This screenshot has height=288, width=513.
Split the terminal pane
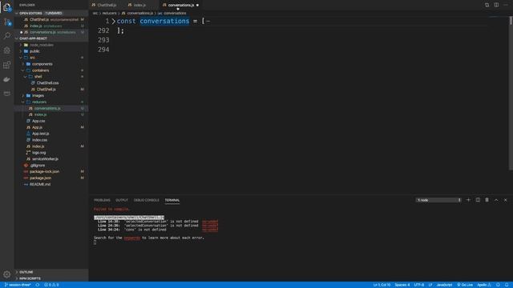coord(478,200)
